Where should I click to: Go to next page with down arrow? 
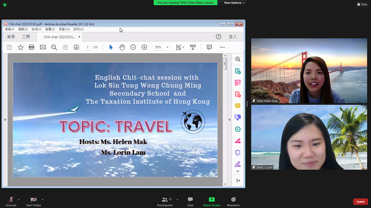(x=76, y=47)
